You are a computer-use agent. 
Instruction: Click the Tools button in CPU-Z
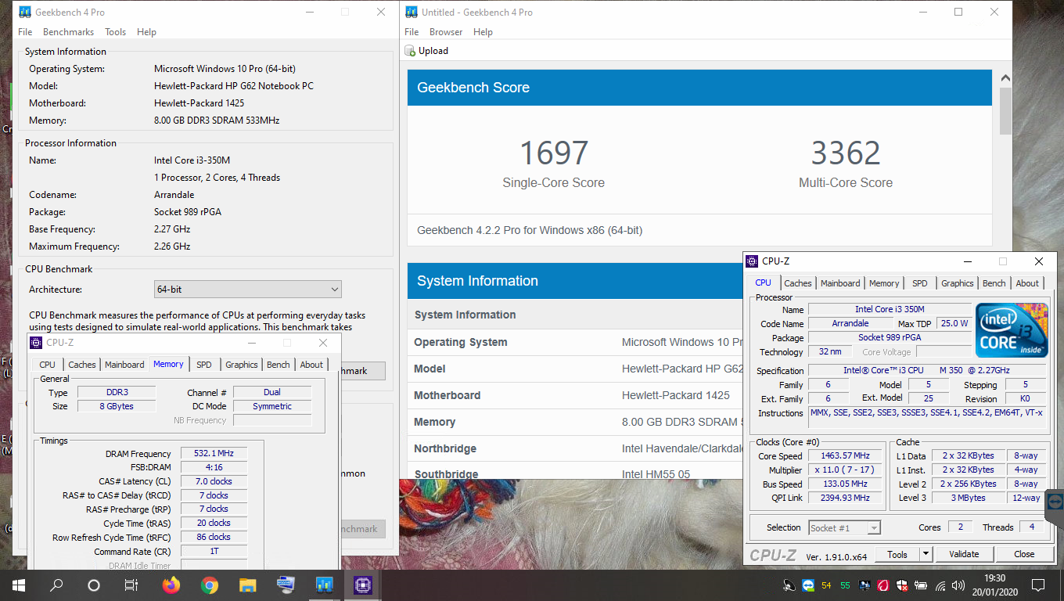click(897, 554)
